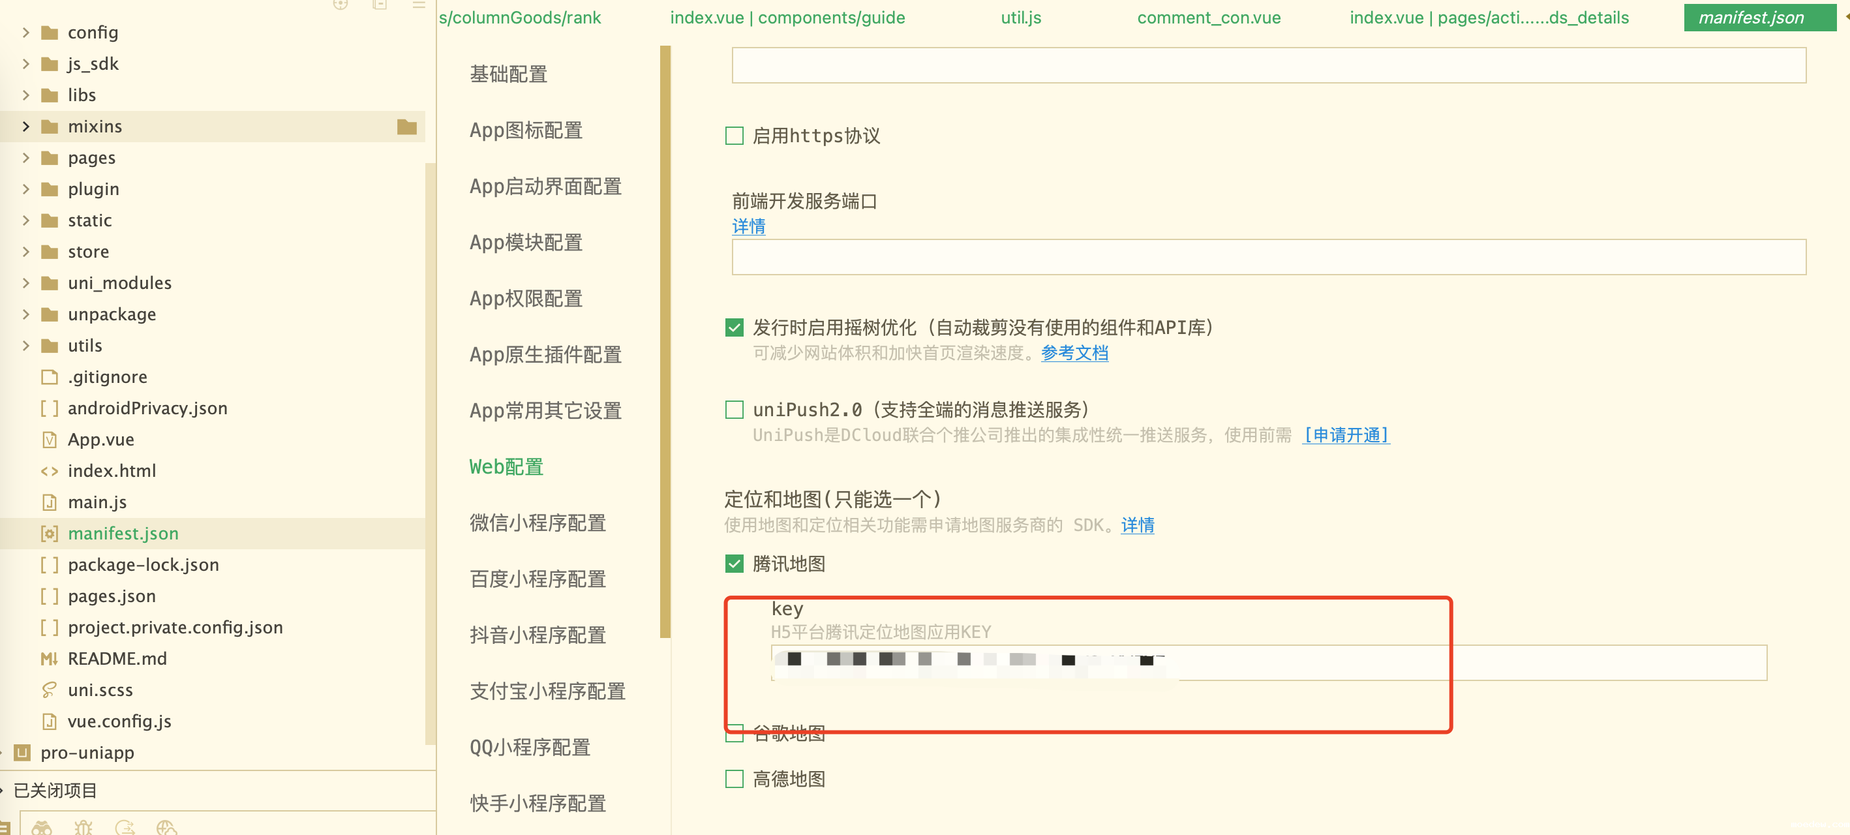Click the collapse-all documents icon

click(x=380, y=5)
